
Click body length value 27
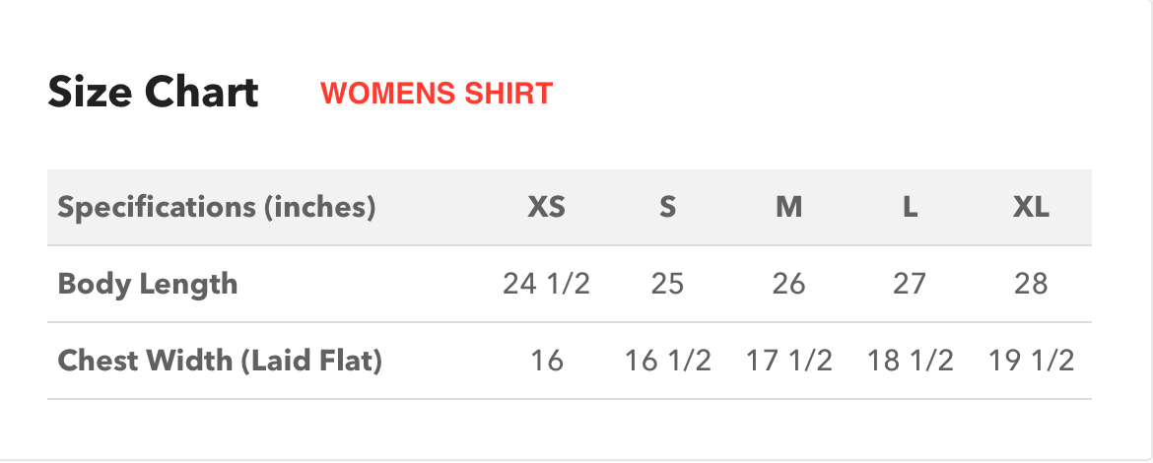click(910, 285)
